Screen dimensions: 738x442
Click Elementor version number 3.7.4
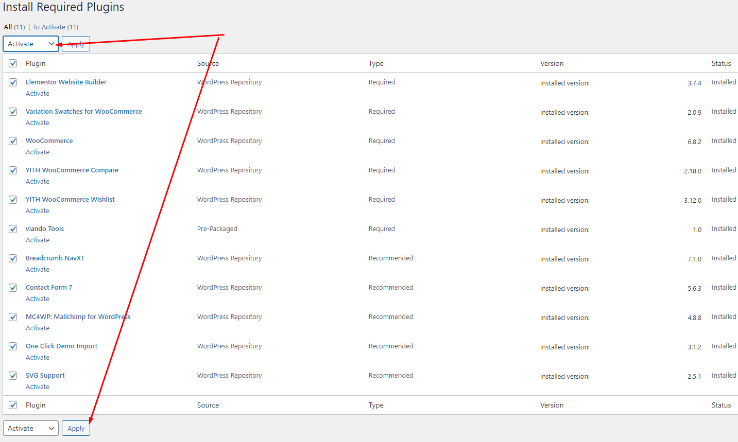(694, 83)
